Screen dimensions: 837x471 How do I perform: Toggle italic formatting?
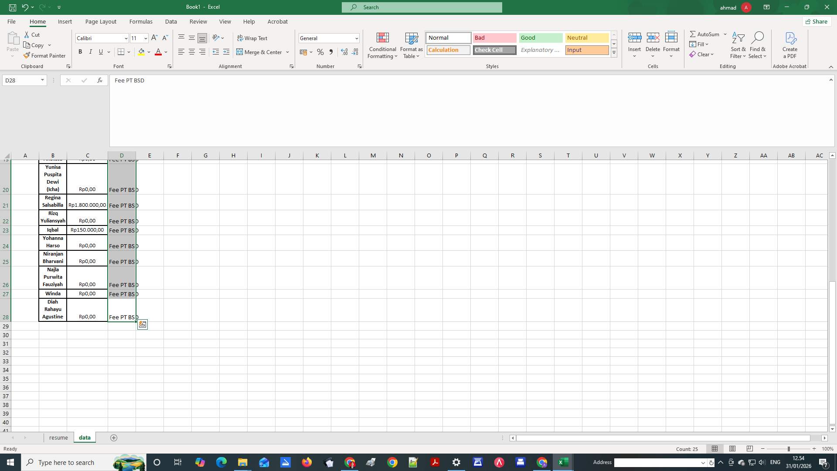point(90,52)
